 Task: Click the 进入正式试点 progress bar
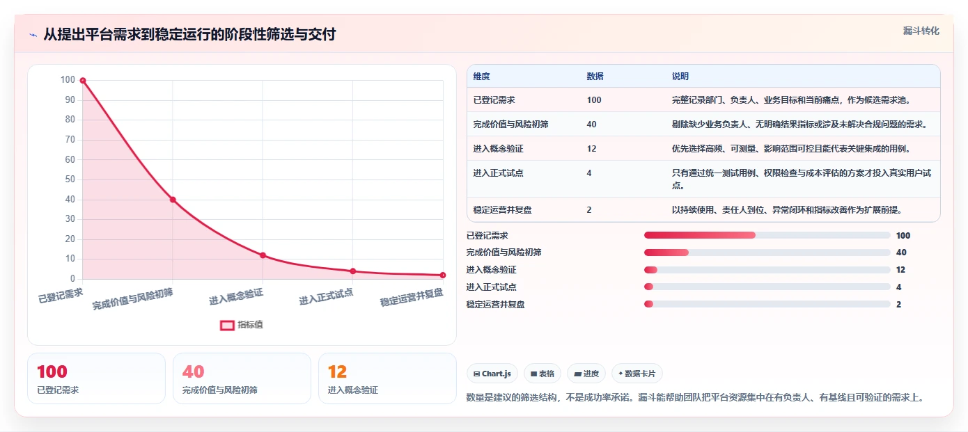tap(767, 287)
